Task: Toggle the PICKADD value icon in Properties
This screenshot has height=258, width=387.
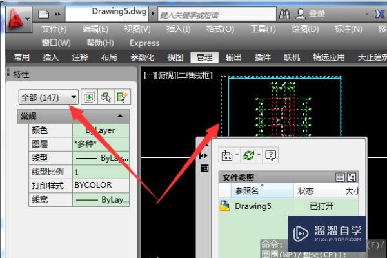Action: [x=89, y=97]
